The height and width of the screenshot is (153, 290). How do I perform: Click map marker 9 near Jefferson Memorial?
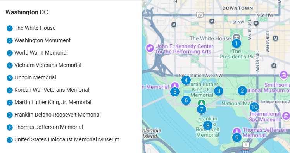[236, 137]
